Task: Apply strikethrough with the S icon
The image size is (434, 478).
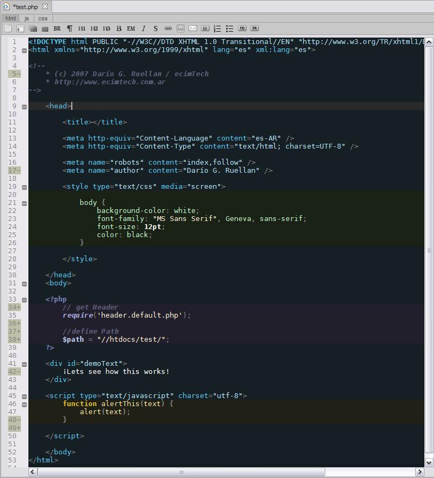Action: pos(155,28)
